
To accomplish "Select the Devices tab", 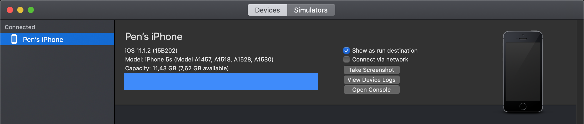I will pyautogui.click(x=267, y=10).
